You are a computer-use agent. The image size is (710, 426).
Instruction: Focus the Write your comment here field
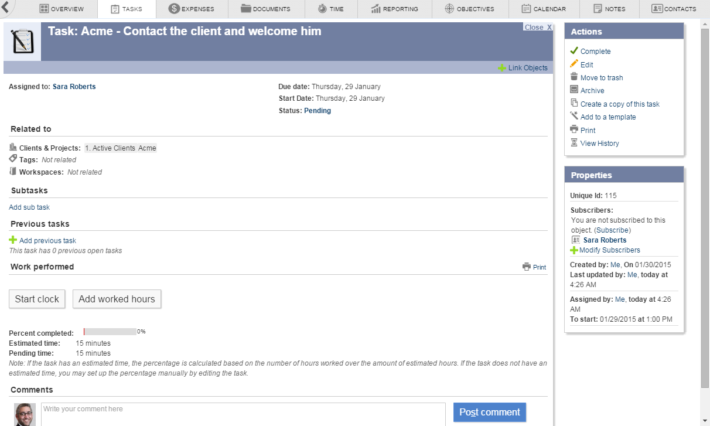pyautogui.click(x=243, y=413)
